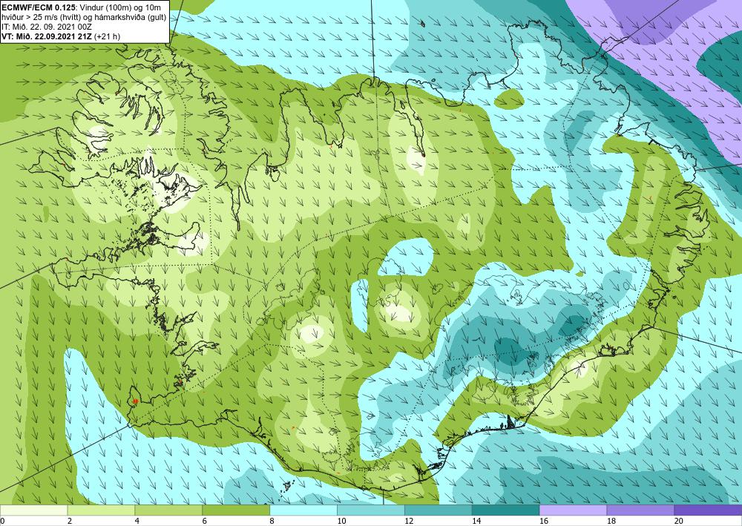
Task: Click the 12–14 m/s teal legend swatch
Action: [439, 510]
